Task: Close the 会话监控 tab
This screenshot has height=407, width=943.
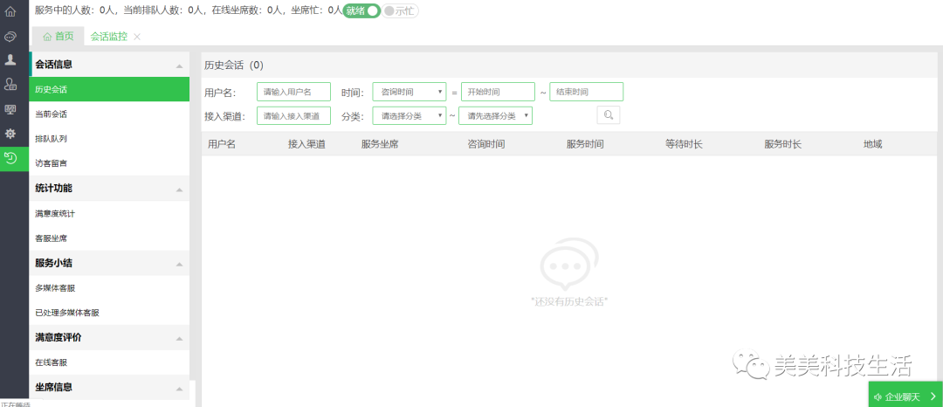Action: coord(137,37)
